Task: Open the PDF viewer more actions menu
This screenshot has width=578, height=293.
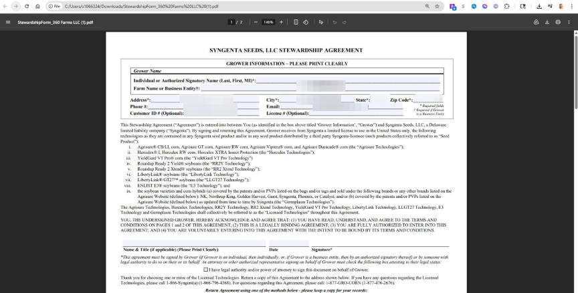Action: [569, 22]
